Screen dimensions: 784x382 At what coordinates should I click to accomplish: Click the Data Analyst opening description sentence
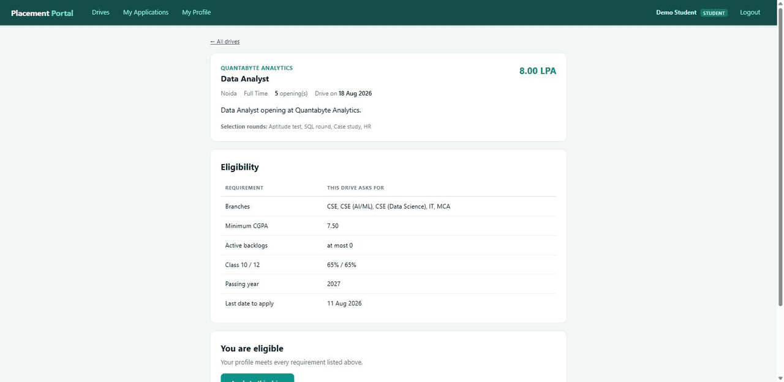point(291,110)
